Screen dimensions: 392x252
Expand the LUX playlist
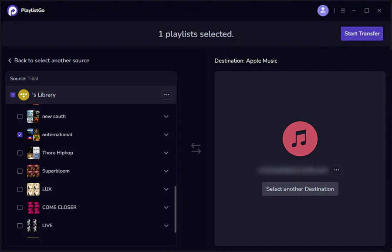pos(166,189)
